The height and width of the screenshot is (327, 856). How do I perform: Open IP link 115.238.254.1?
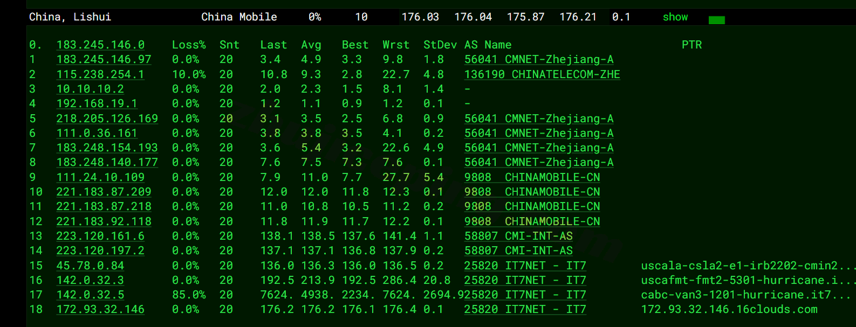click(100, 75)
